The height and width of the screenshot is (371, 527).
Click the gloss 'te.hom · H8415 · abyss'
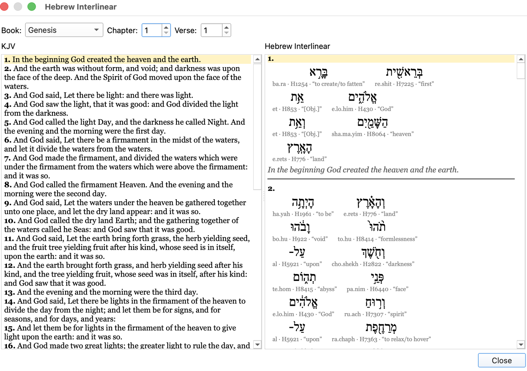(x=305, y=289)
